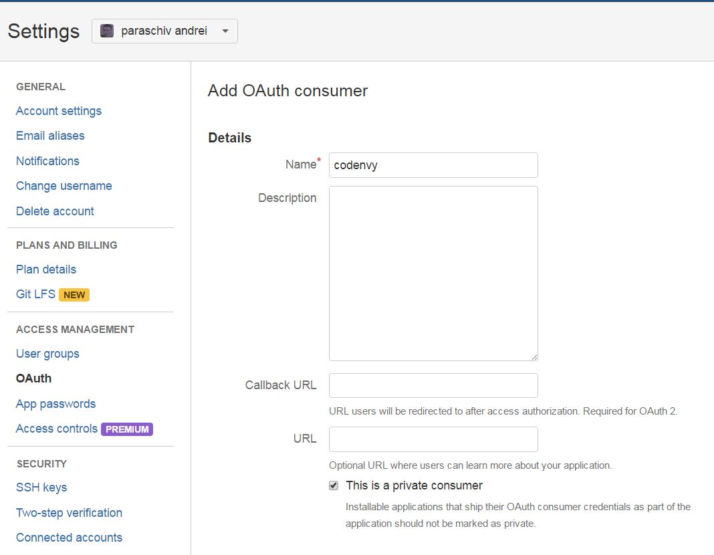Click the PREMIUM badge beside Access controls

[x=127, y=429]
